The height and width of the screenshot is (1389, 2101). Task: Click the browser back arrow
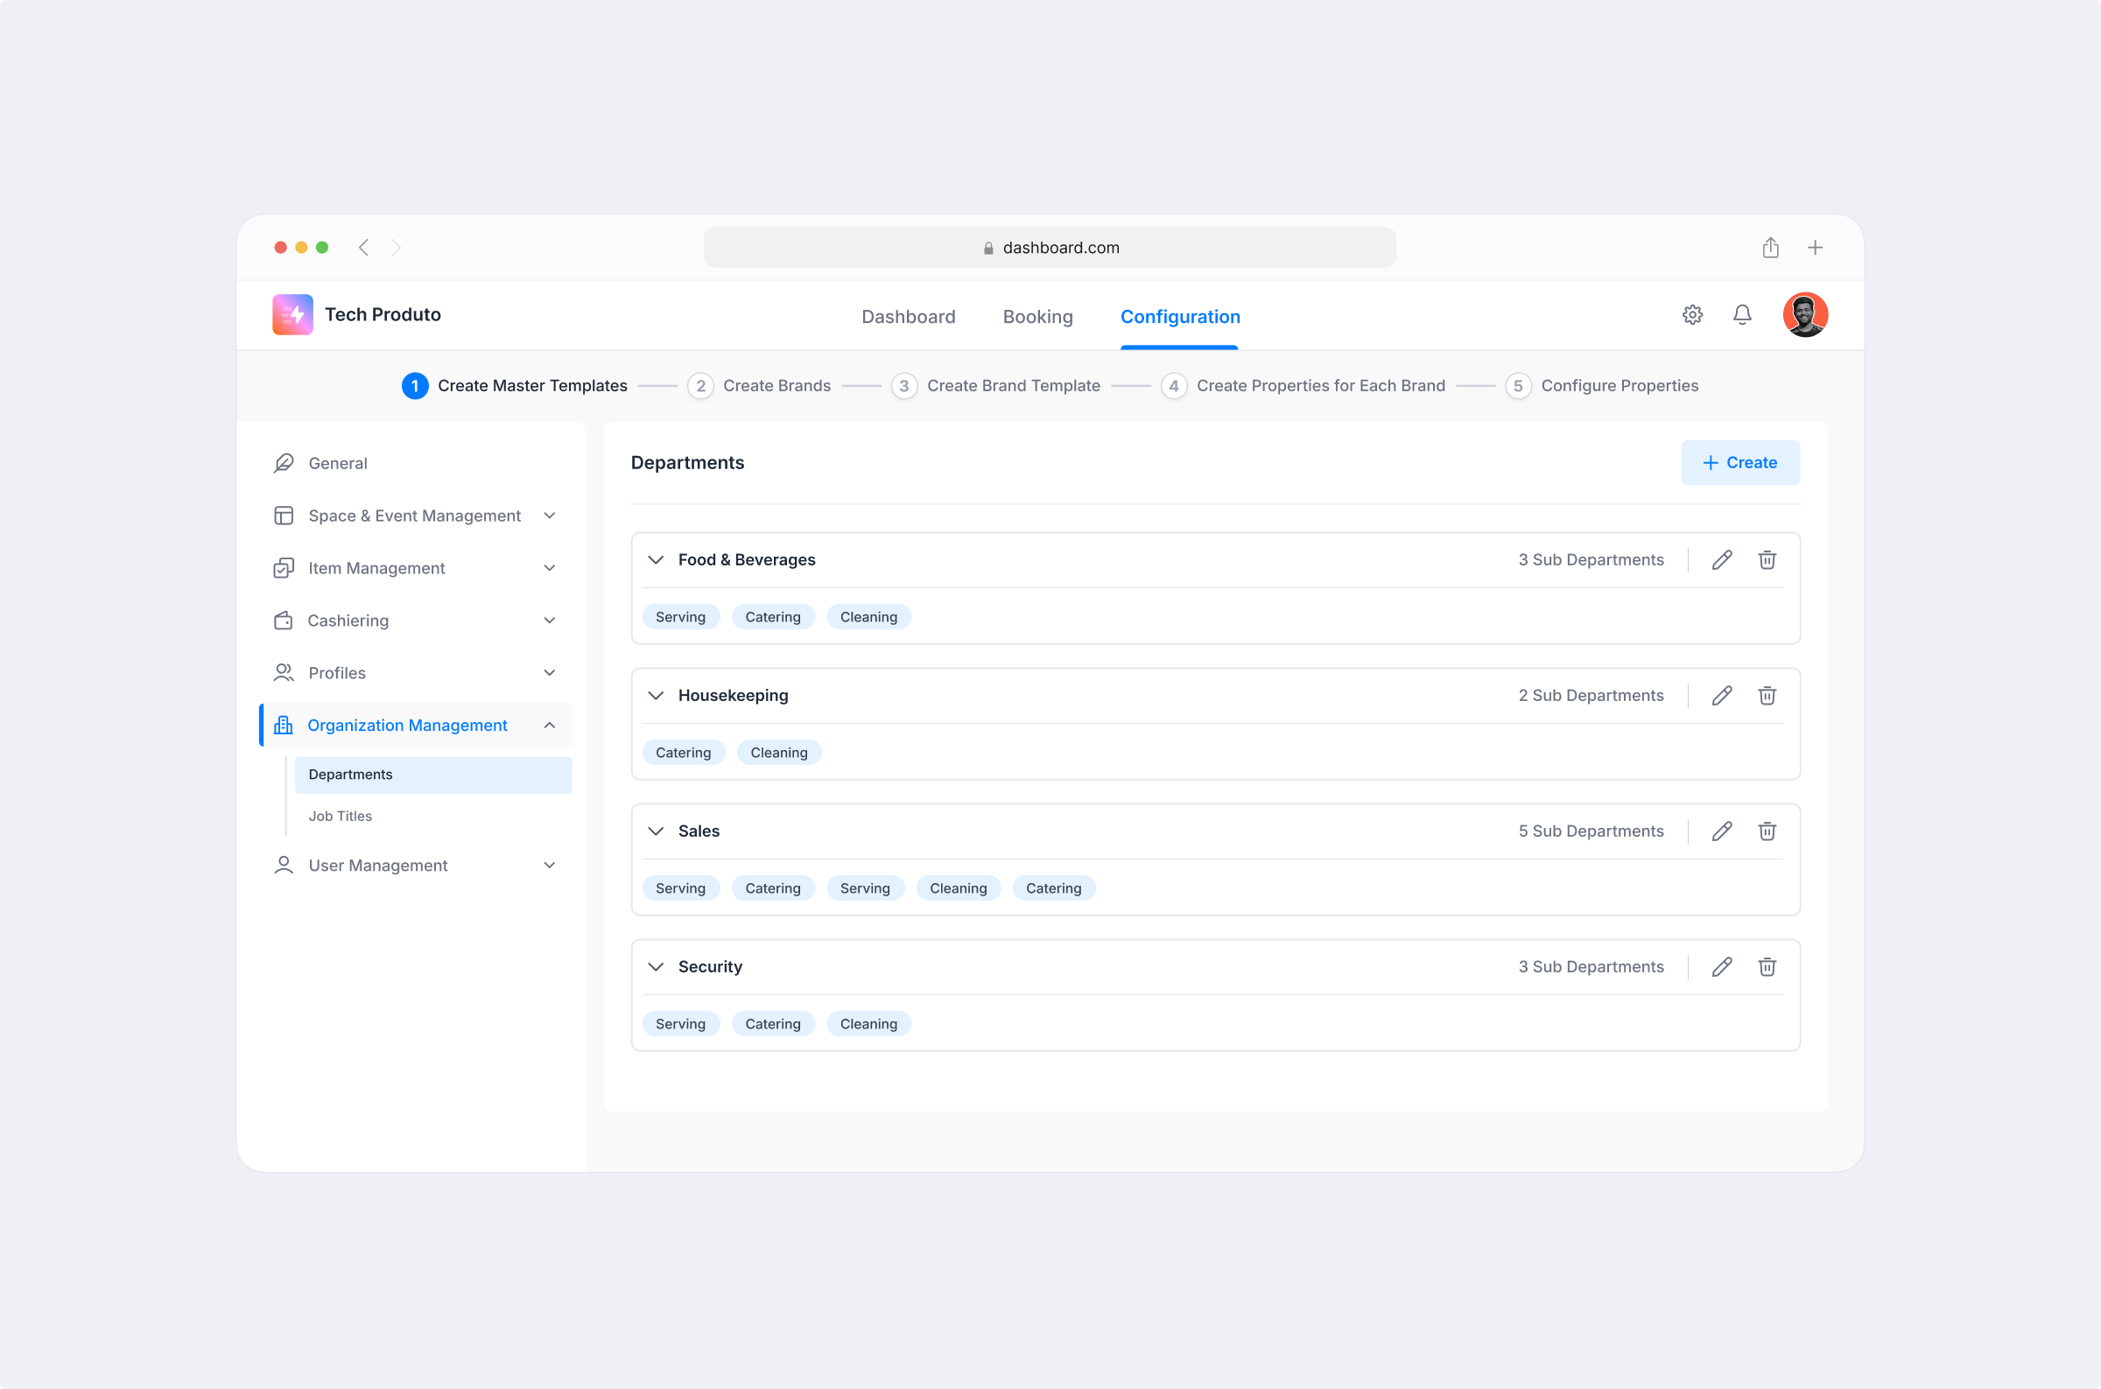tap(363, 247)
